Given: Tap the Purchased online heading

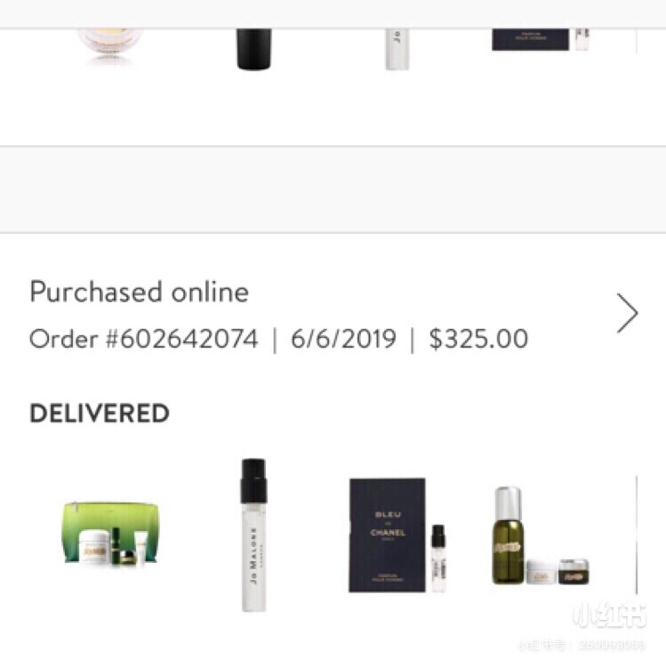Looking at the screenshot, I should click(139, 293).
